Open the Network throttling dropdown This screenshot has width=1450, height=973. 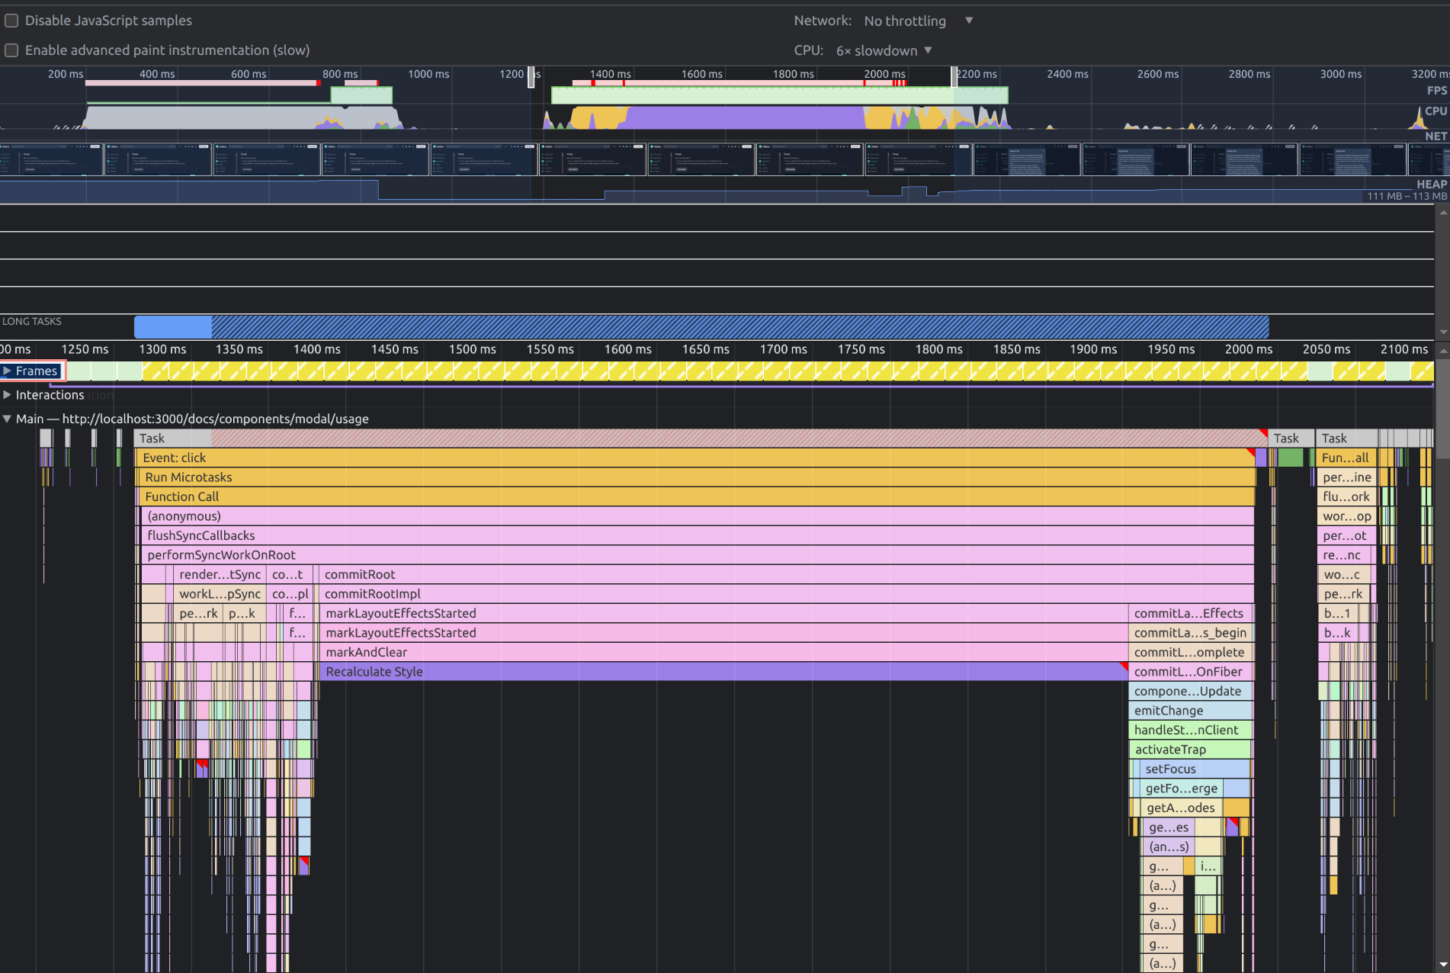[x=919, y=21]
